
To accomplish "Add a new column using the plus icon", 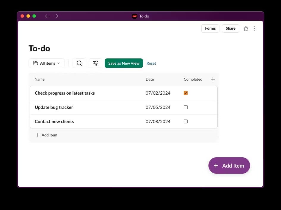I will [x=213, y=79].
